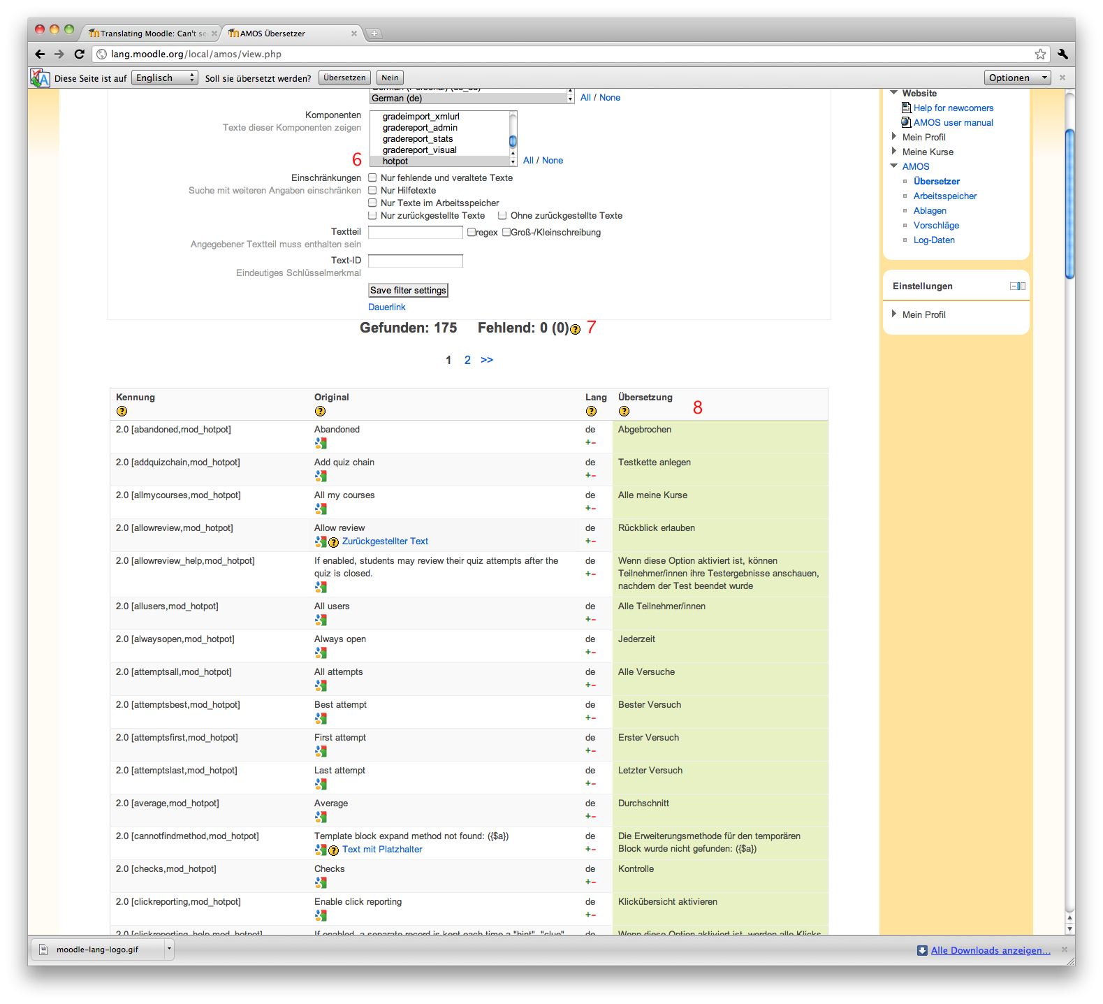Expand Mein Profil under navigation
Screen dimensions: 1103x1004
coord(893,137)
